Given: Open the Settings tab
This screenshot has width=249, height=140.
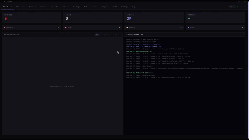Looking at the screenshot, I should click(x=125, y=7).
